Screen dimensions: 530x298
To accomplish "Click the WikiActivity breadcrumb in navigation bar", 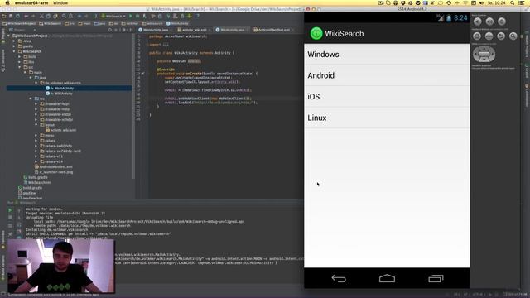I will tap(177, 24).
